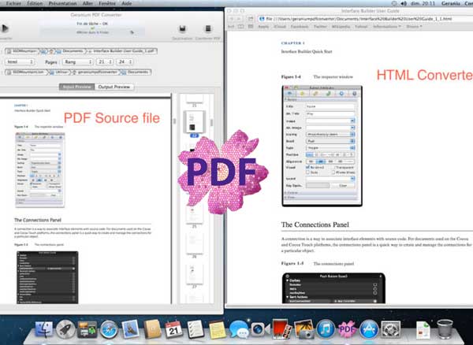Click the small arrow in status display
This screenshot has height=345, width=473.
(x=132, y=32)
